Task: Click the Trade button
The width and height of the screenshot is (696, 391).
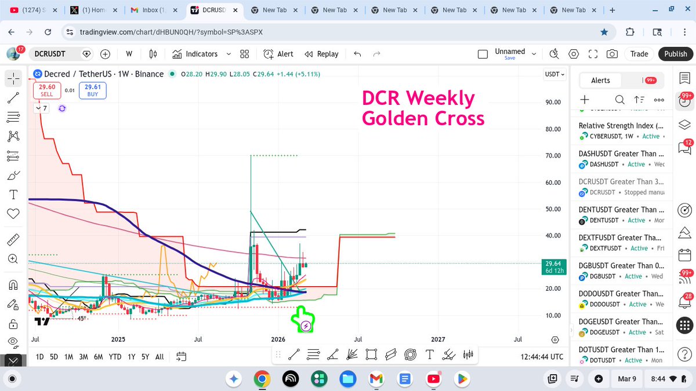Action: (x=639, y=54)
